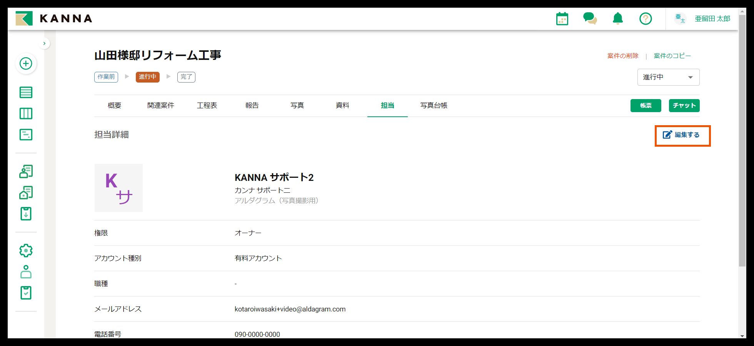
Task: Open the profile menu for 亜留田 太郎
Action: point(712,18)
